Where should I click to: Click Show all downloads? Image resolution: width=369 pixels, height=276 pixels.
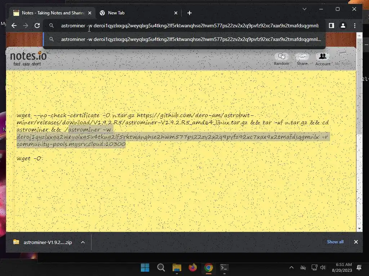coord(335,242)
